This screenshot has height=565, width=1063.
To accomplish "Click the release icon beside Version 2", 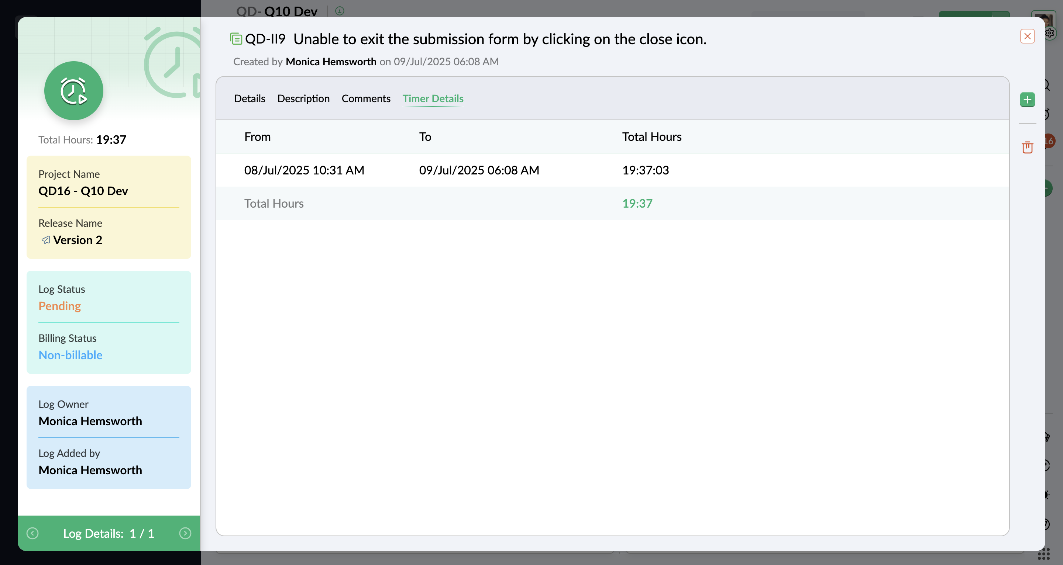I will point(46,240).
